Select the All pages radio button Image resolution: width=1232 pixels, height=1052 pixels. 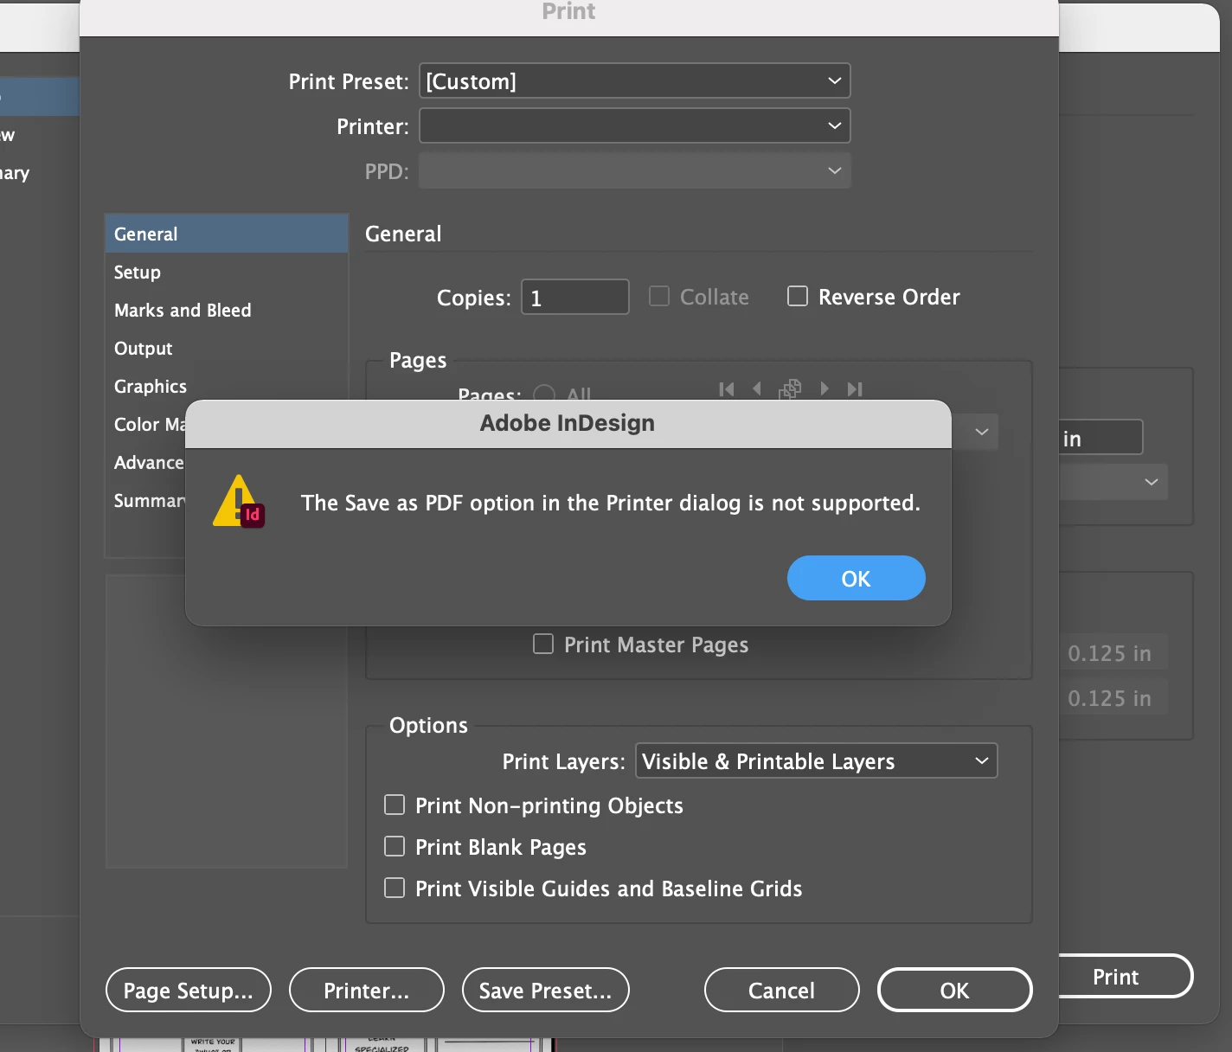(544, 394)
